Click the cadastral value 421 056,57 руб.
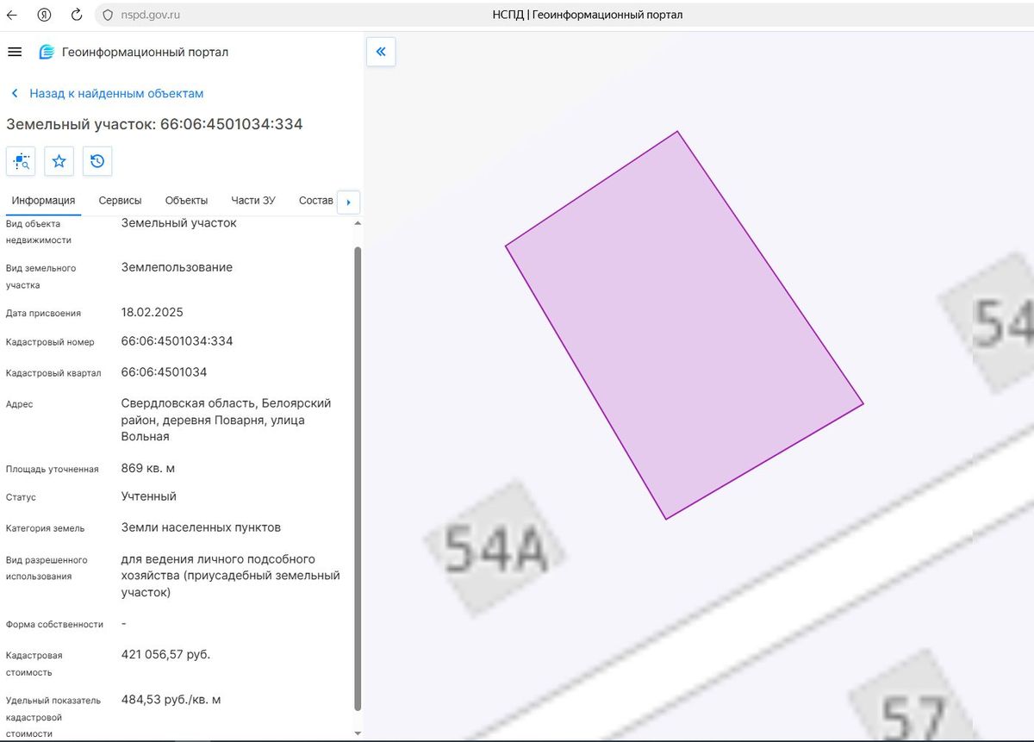This screenshot has height=742, width=1034. click(165, 655)
